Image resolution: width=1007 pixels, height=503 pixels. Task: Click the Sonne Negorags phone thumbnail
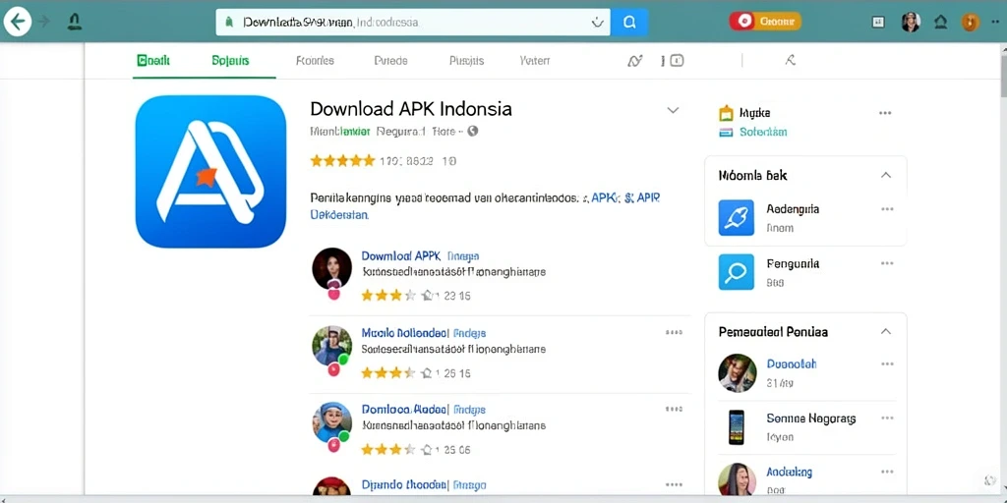737,427
